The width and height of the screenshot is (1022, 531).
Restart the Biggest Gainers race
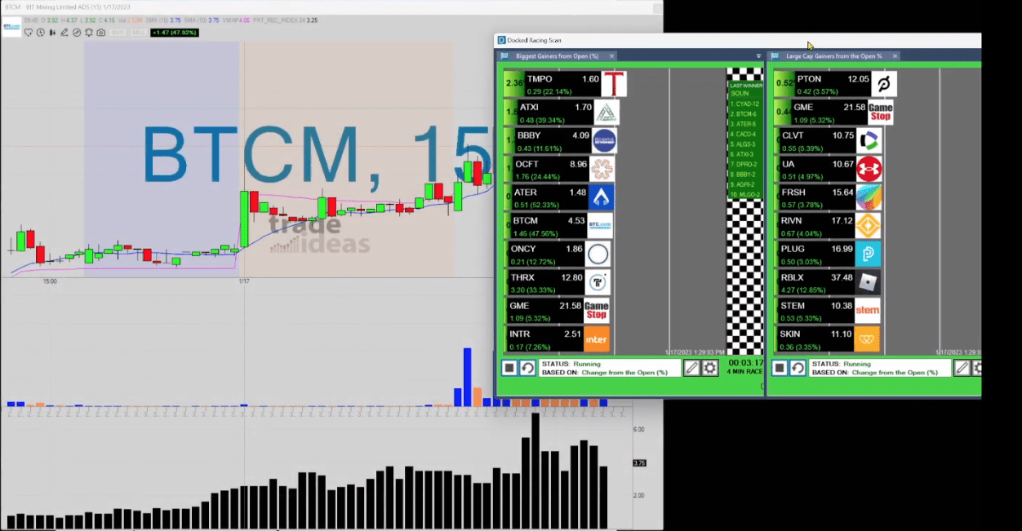[x=527, y=368]
